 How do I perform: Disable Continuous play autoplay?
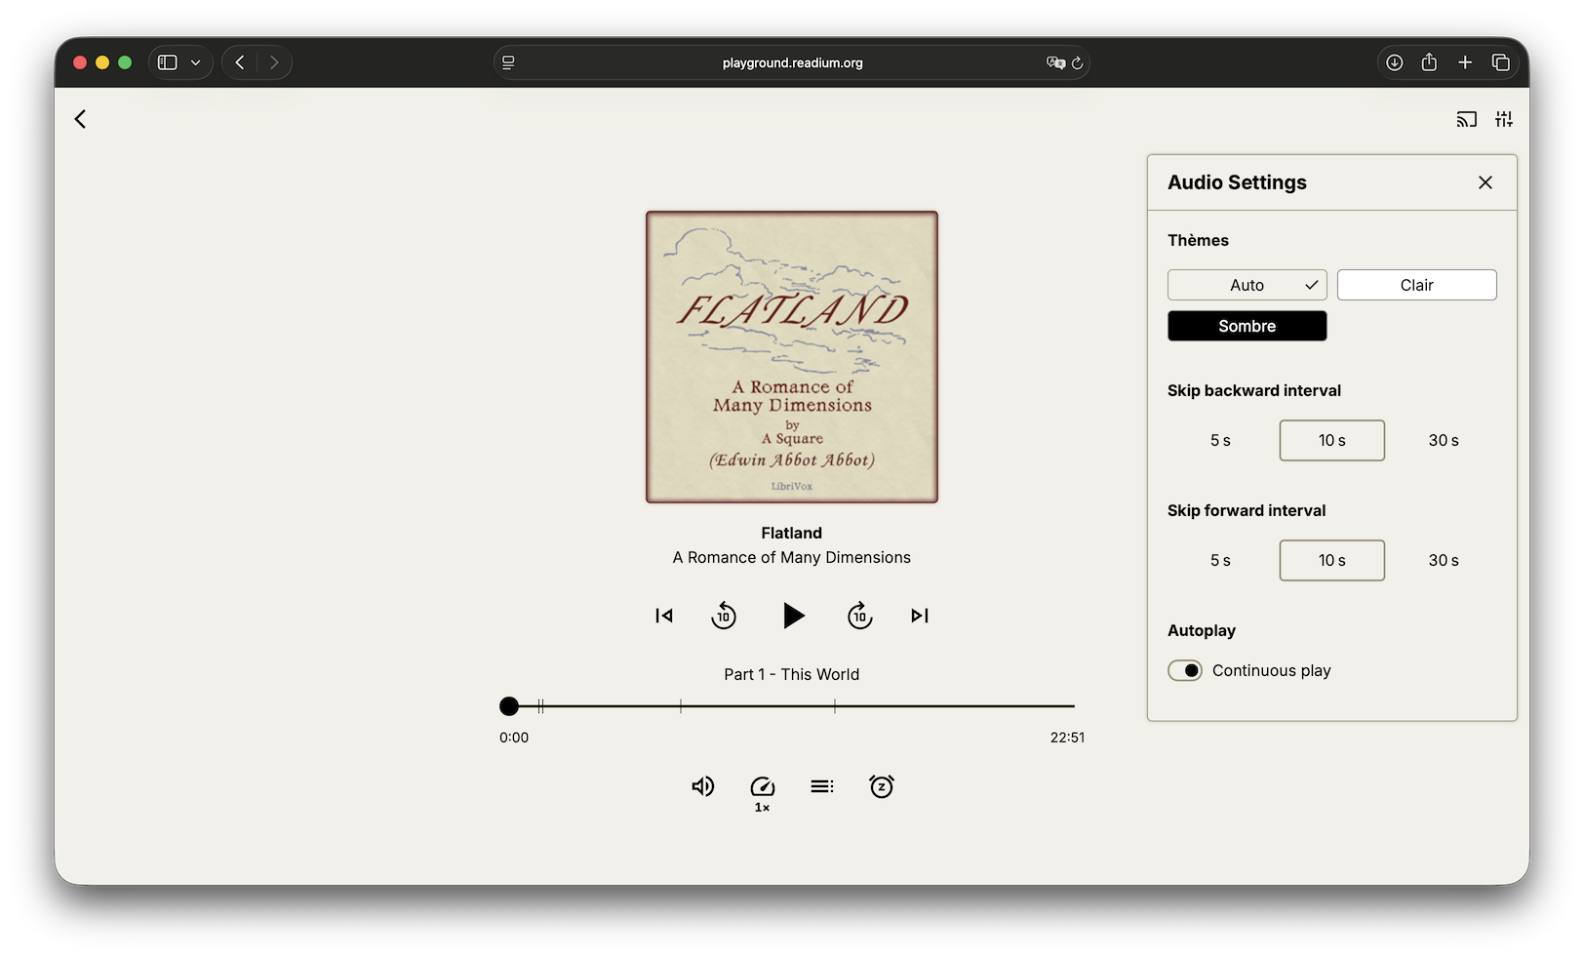(1185, 670)
